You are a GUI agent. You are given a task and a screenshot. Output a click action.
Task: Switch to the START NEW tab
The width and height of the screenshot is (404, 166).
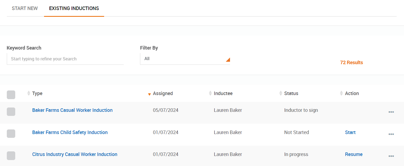(25, 8)
